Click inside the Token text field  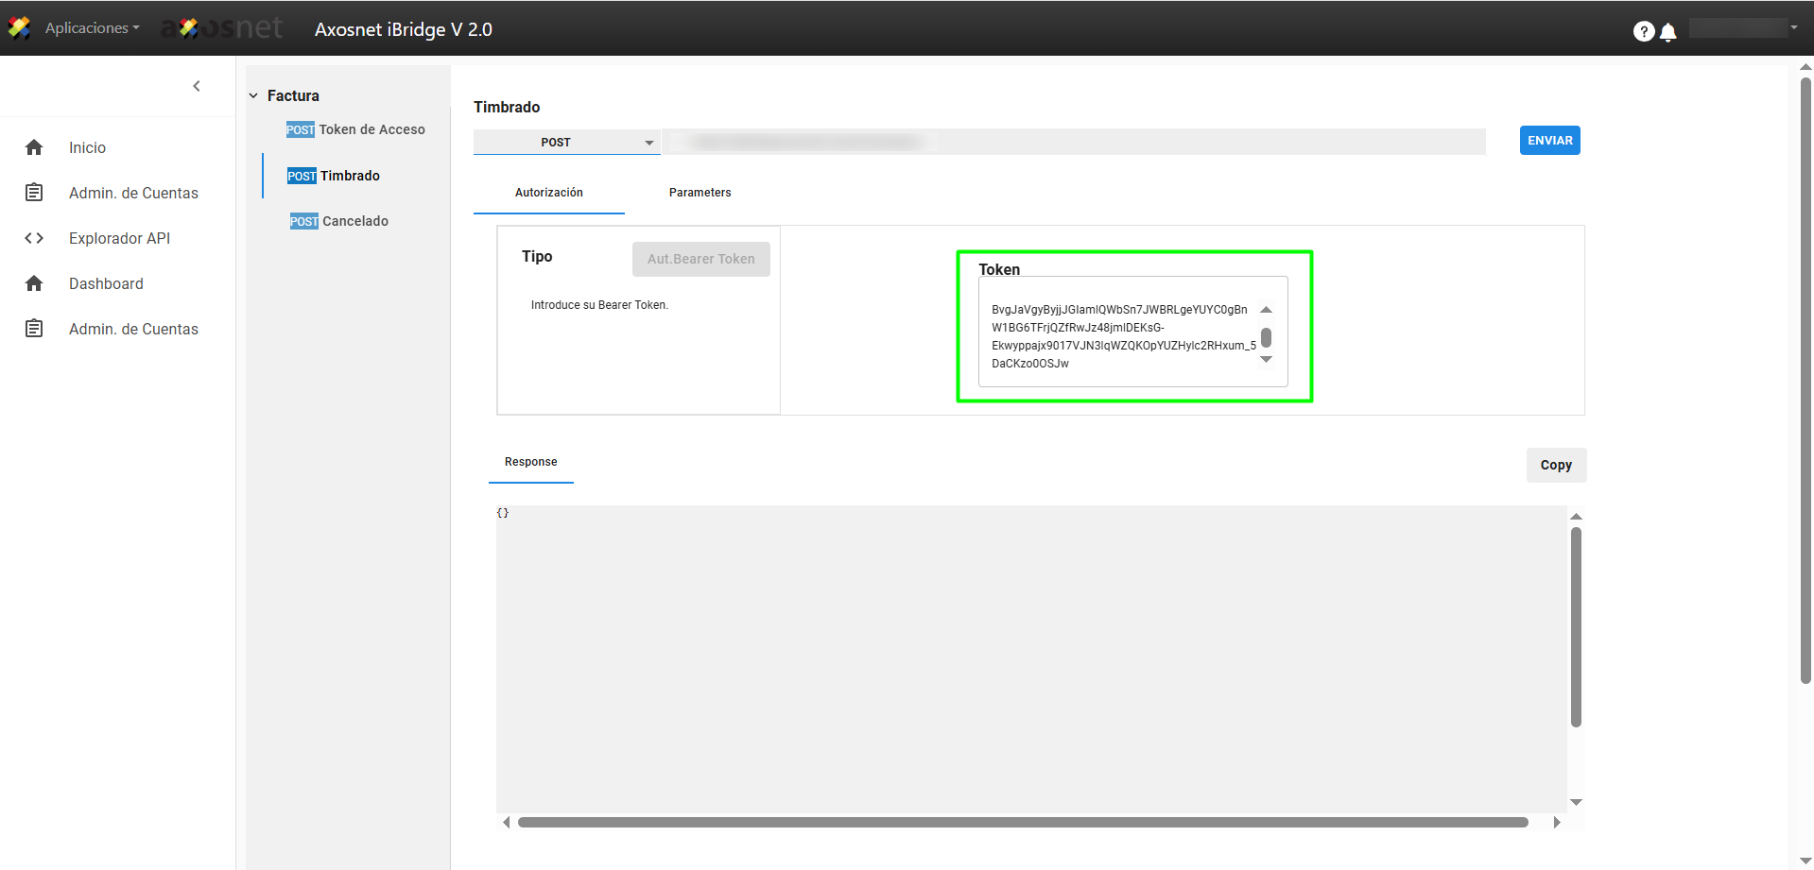(x=1120, y=335)
